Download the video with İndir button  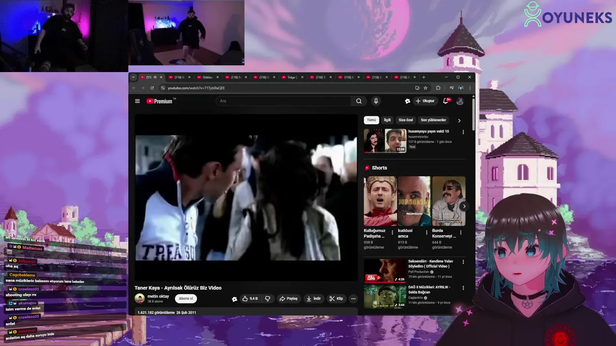point(314,298)
